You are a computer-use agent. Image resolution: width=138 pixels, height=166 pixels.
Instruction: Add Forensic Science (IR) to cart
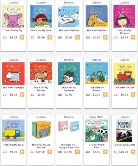click(133, 152)
